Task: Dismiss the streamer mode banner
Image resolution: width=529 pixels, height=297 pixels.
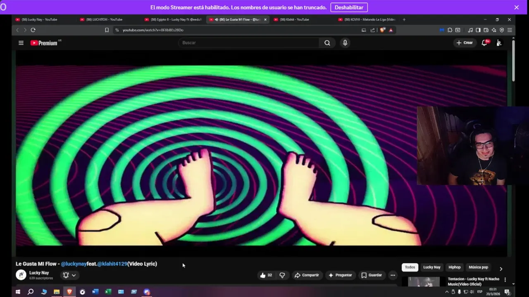Action: 516,7
